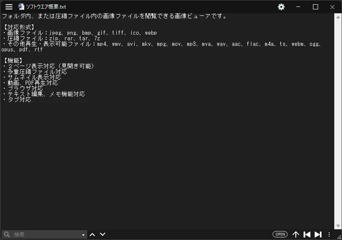Screen dimensions: 342x240
Task: Go up to parent folder arrow
Action: pyautogui.click(x=296, y=234)
